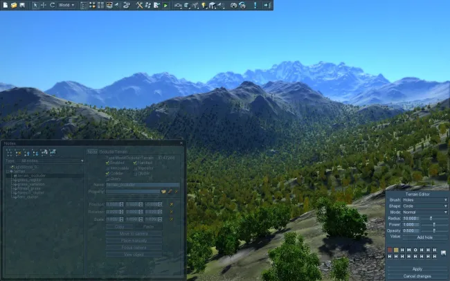This screenshot has width=450, height=281.
Task: Add a light with the bulb icon
Action: (204, 5)
